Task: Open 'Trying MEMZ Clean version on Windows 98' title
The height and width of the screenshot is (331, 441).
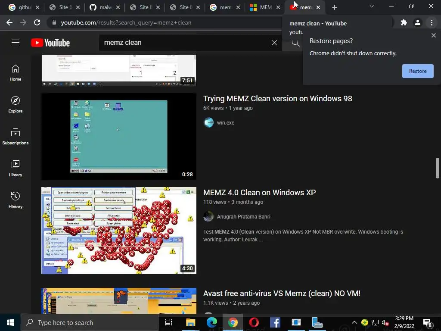Action: 278,99
